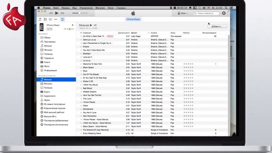
Task: Open the Иван account dropdown
Action: click(x=182, y=13)
